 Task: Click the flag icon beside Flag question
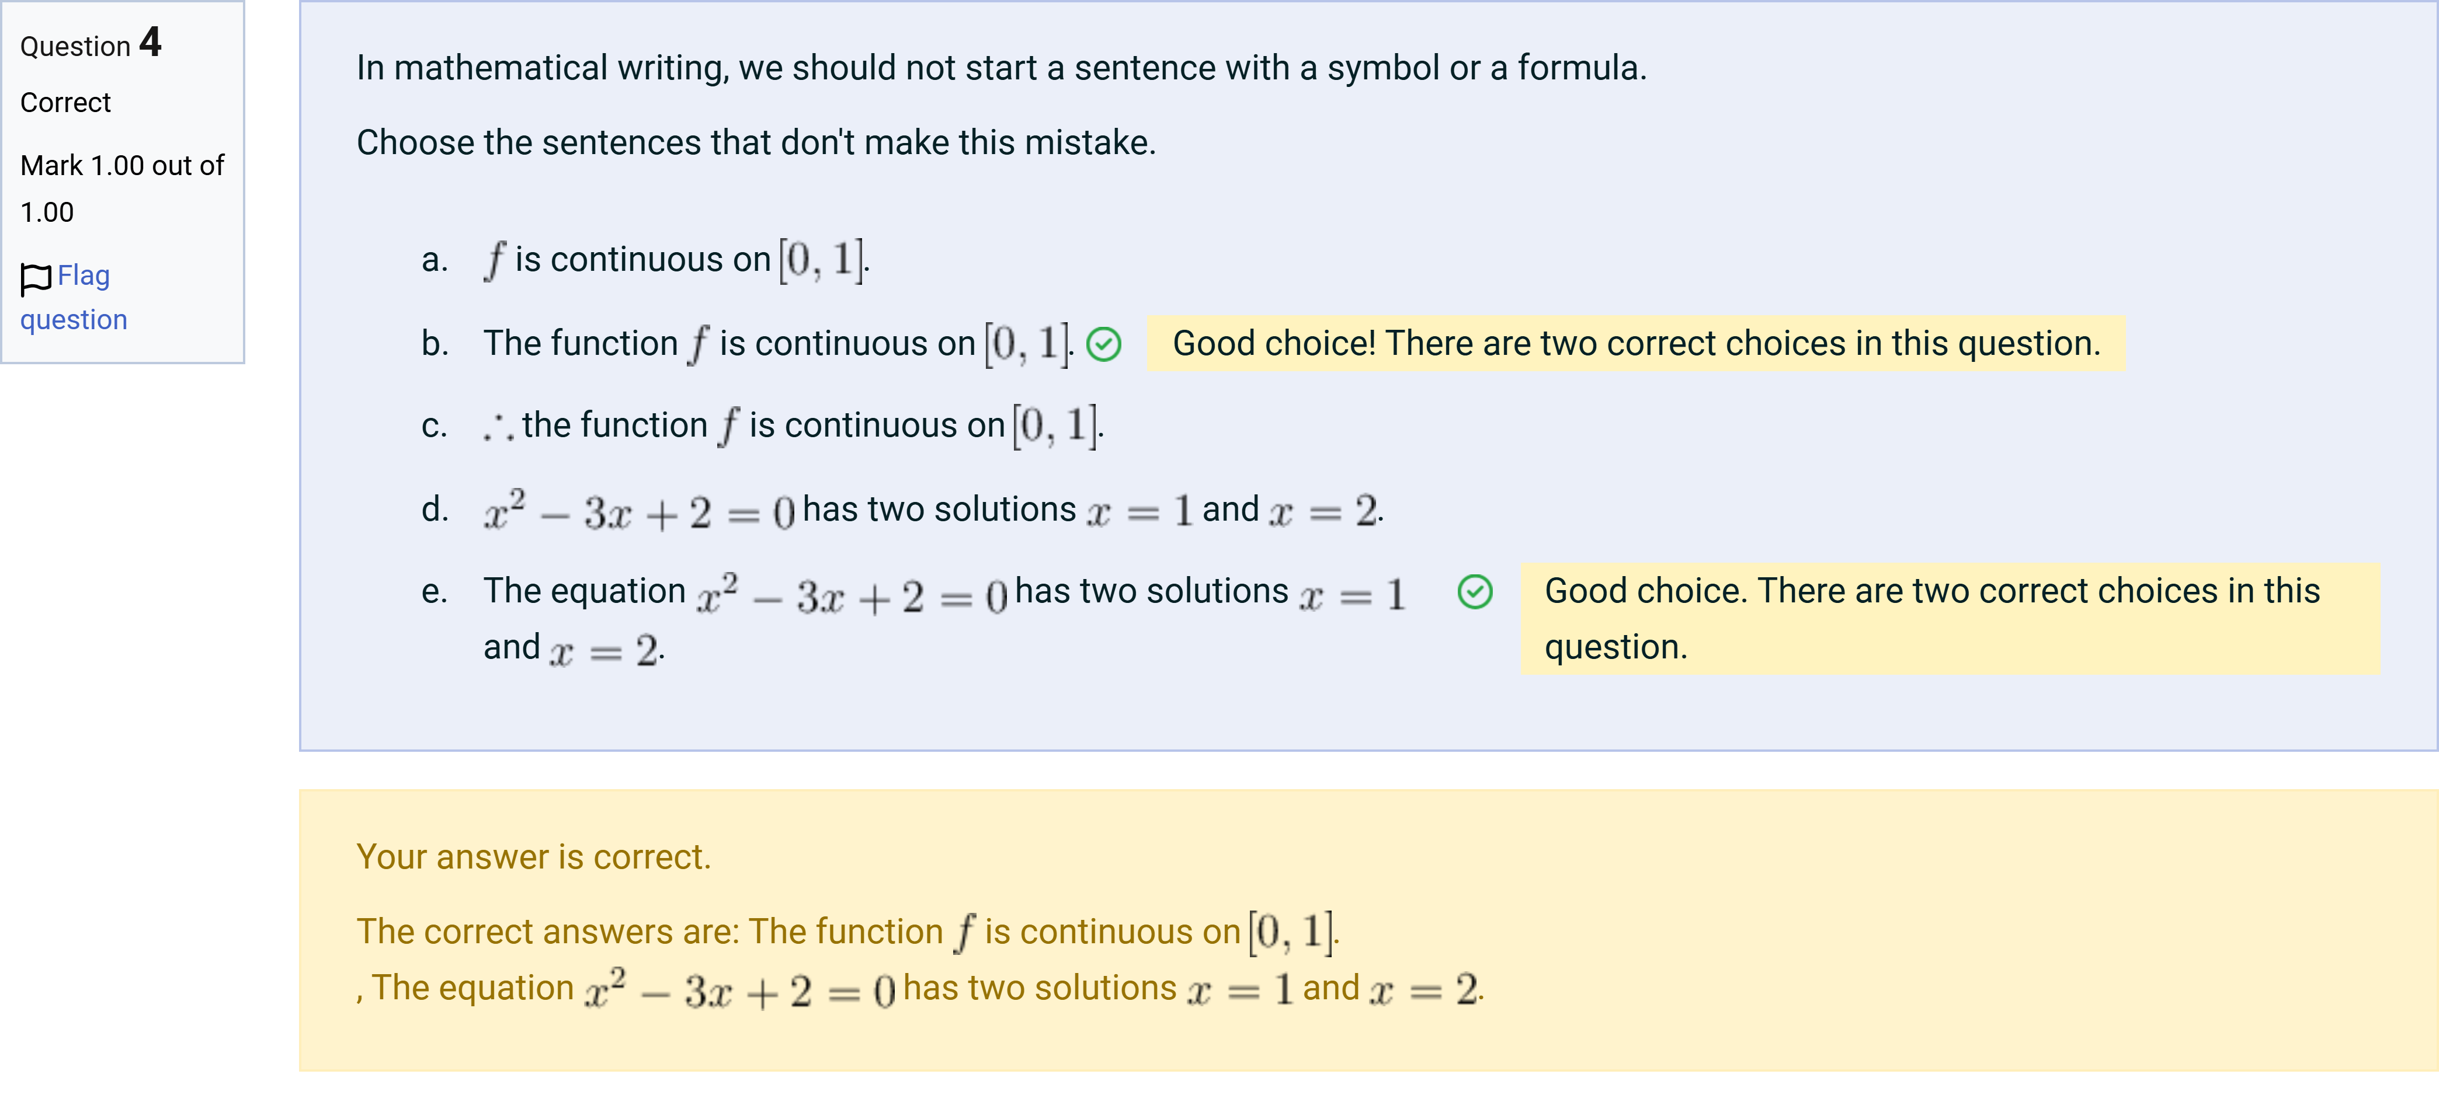tap(36, 278)
